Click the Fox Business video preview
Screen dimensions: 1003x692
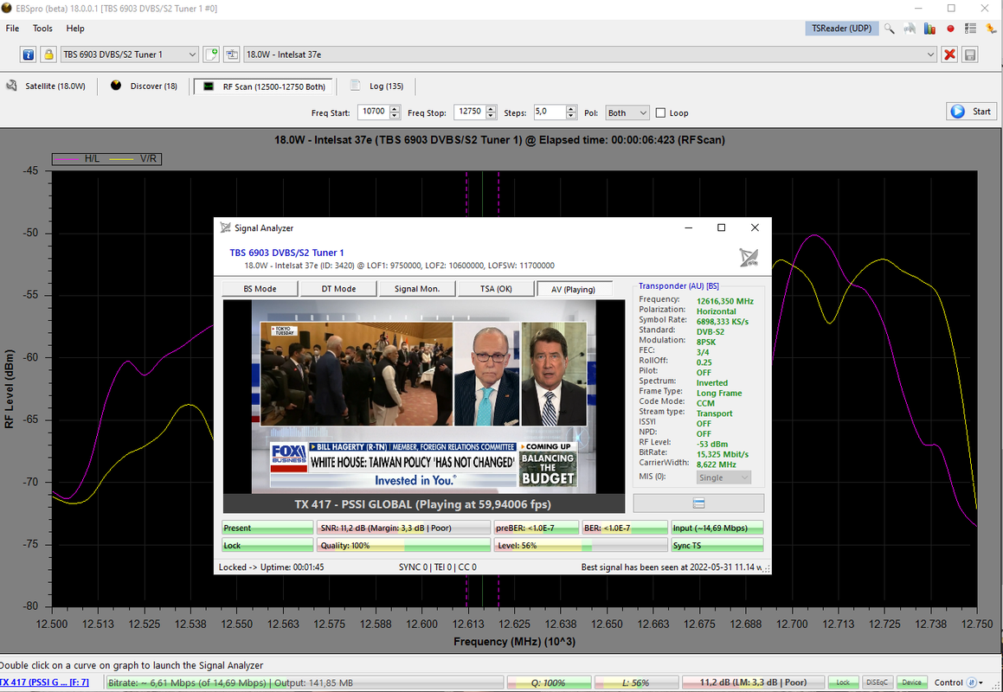click(x=423, y=396)
